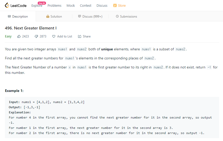Click the Discuss speech bubble icon
223x141 pixels.
point(80,16)
